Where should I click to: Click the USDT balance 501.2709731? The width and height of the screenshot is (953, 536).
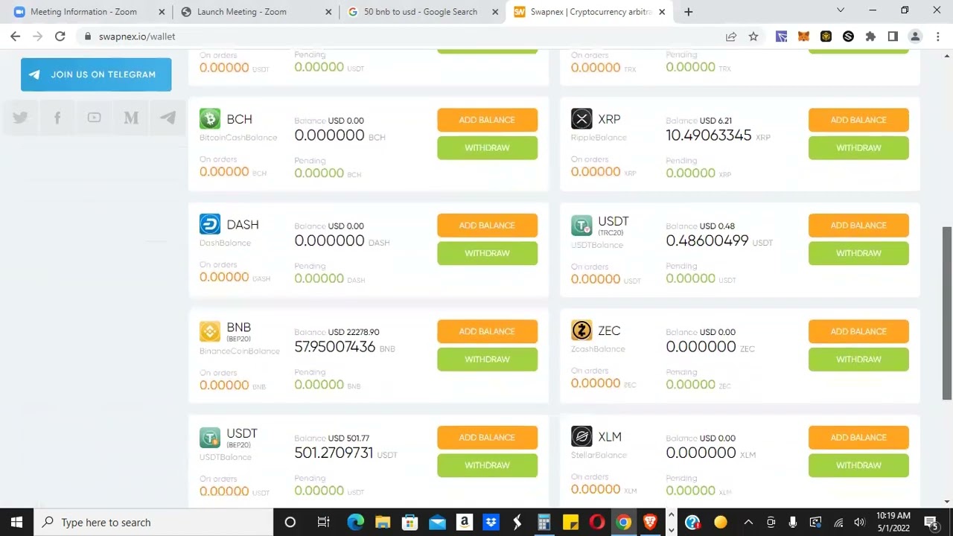[x=334, y=453]
